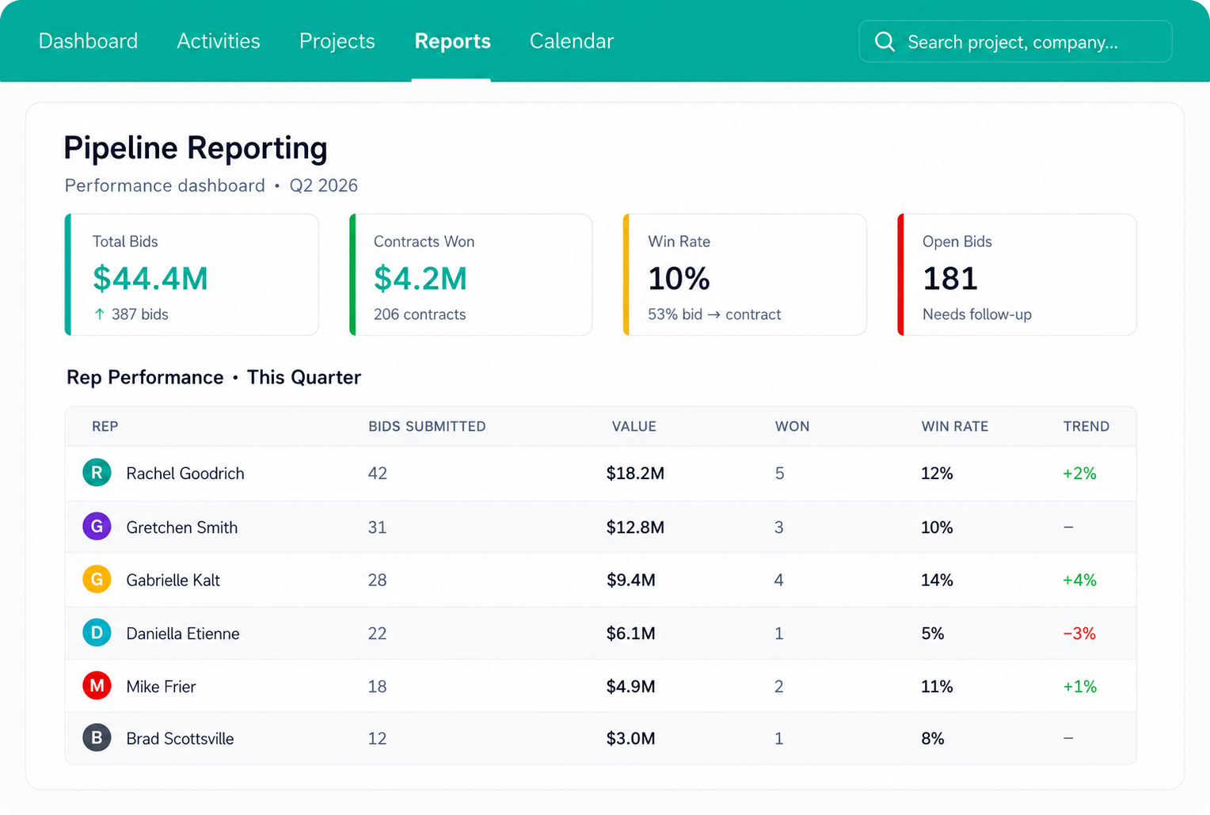Click the +4% trend for Gabrielle Kalt
The width and height of the screenshot is (1210, 815).
pyautogui.click(x=1079, y=581)
